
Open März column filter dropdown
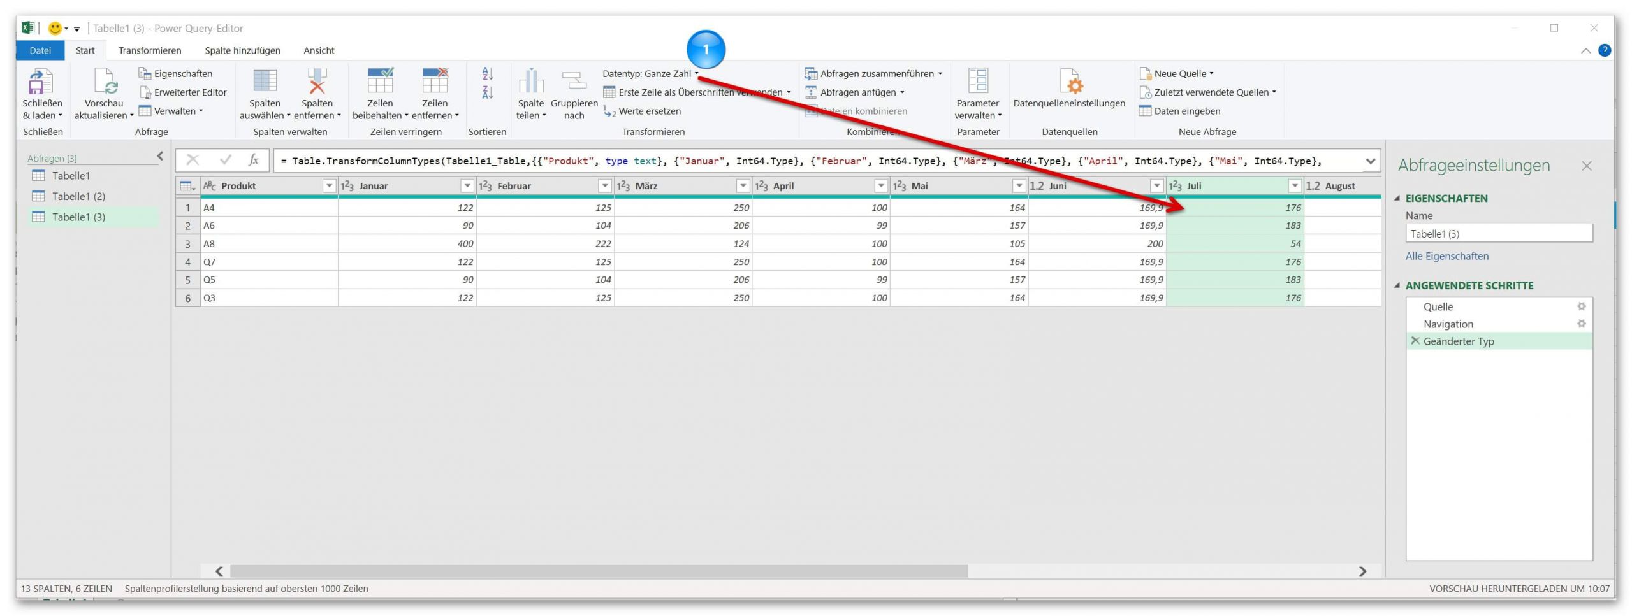[x=743, y=186]
